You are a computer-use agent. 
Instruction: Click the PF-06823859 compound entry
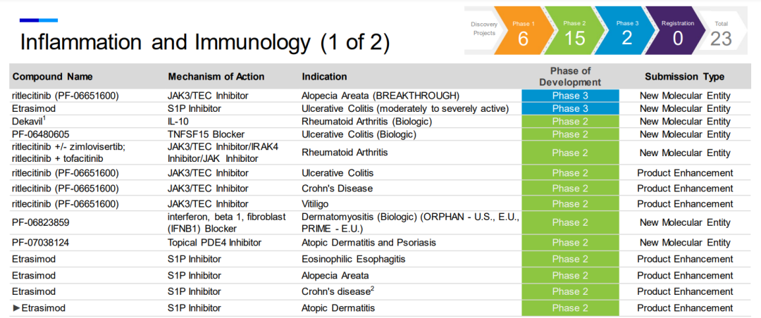(x=40, y=222)
